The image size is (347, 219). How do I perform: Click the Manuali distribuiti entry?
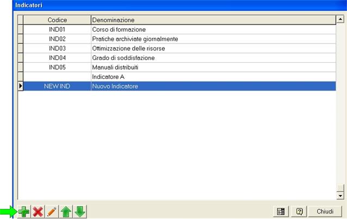(115, 67)
